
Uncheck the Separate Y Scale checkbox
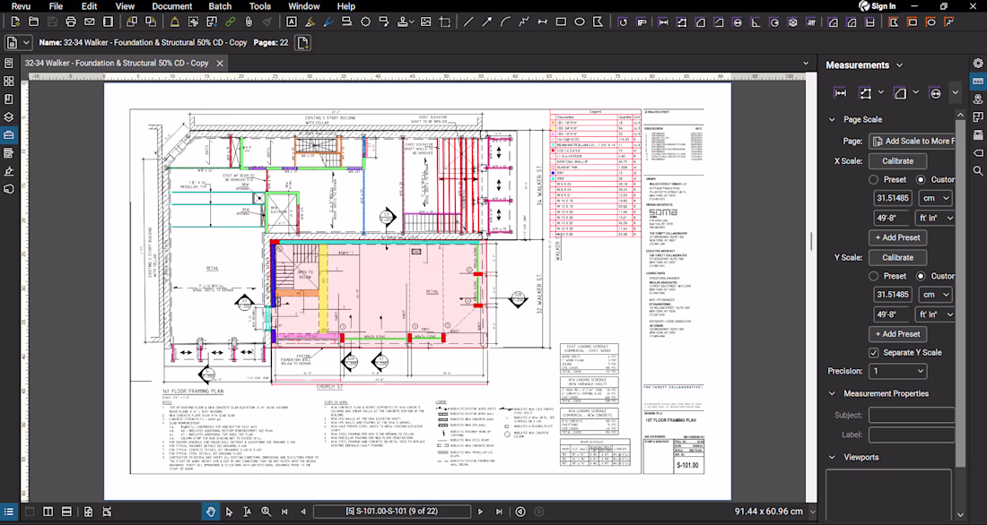pos(874,352)
